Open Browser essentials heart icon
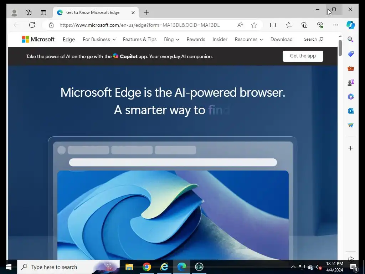Screen dimensions: 365x274 click(x=320, y=25)
